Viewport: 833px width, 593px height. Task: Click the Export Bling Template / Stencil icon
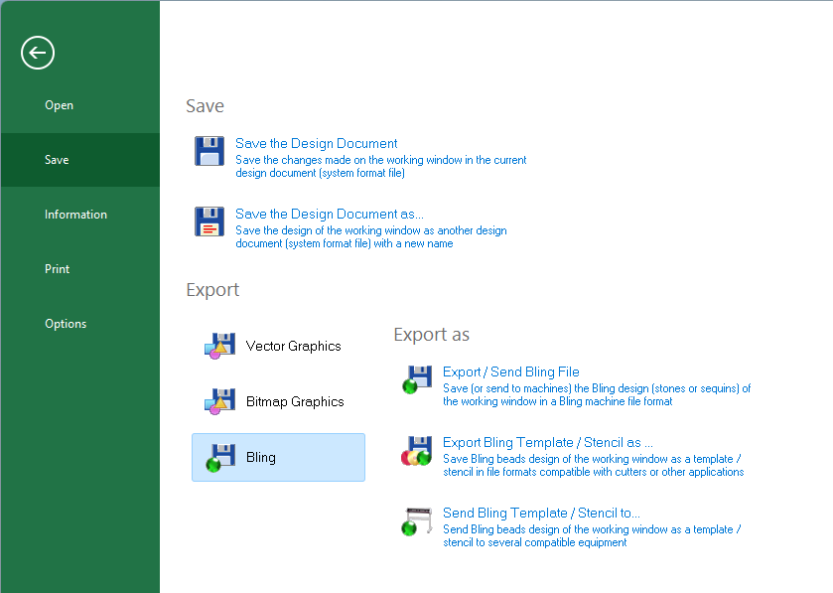pos(417,450)
